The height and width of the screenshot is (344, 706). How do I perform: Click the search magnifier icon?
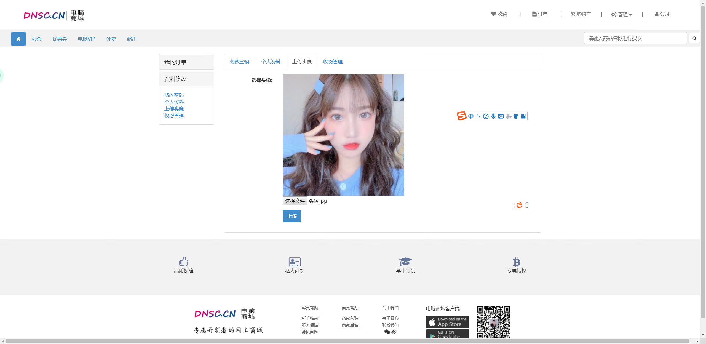coord(695,38)
